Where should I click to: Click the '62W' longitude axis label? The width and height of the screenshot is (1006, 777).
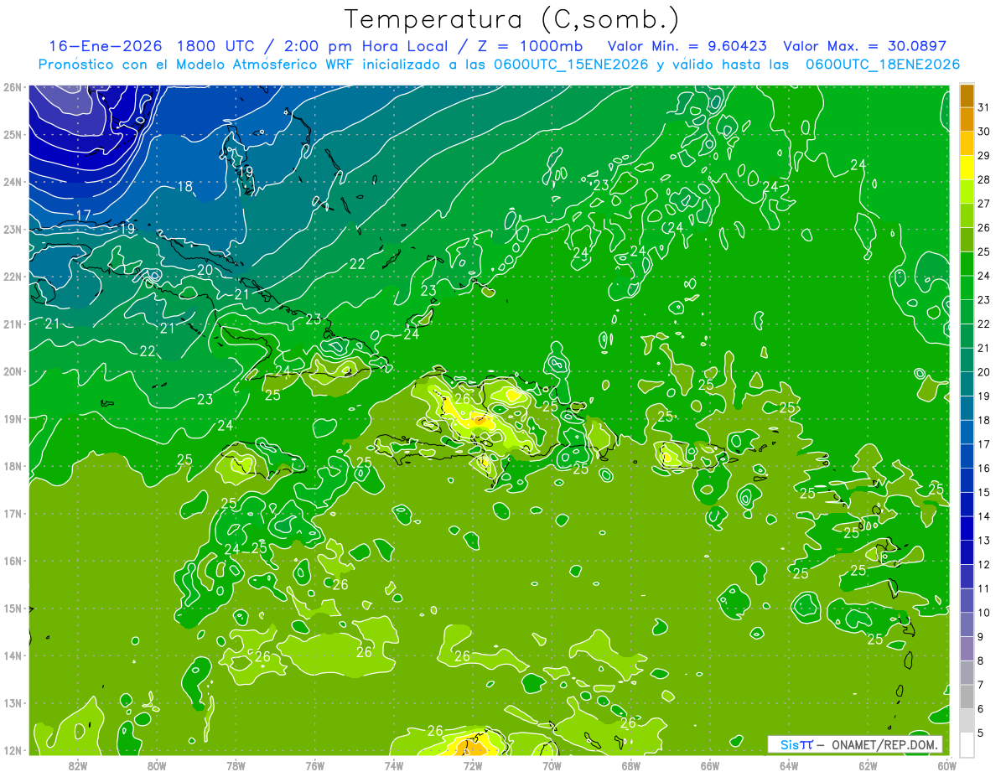868,765
